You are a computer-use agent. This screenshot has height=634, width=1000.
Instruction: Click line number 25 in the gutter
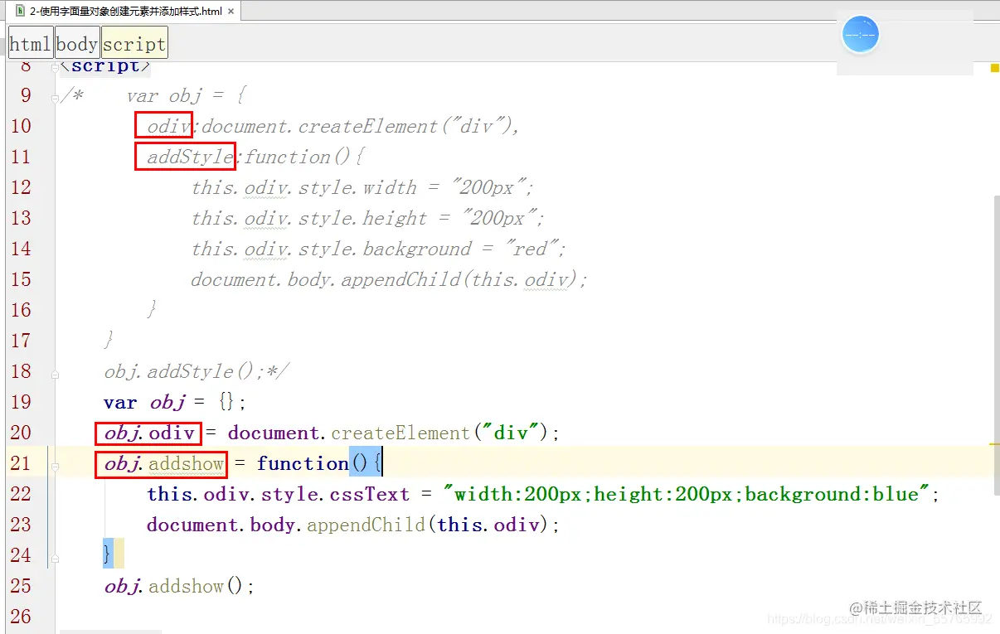[21, 586]
